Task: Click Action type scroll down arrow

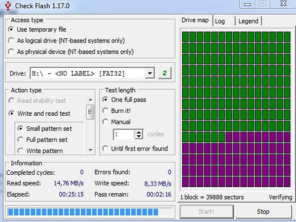Action: tap(91, 150)
